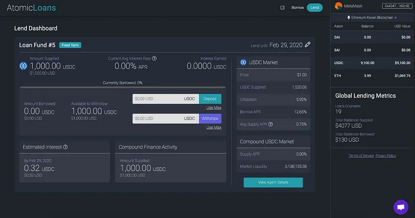Click the Balance column header
Screen dimensions: 415x218
(x=368, y=26)
